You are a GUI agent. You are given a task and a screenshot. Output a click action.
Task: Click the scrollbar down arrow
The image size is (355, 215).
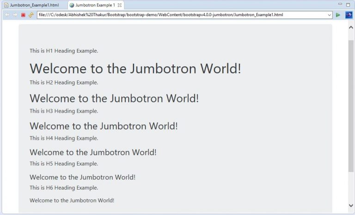351,205
